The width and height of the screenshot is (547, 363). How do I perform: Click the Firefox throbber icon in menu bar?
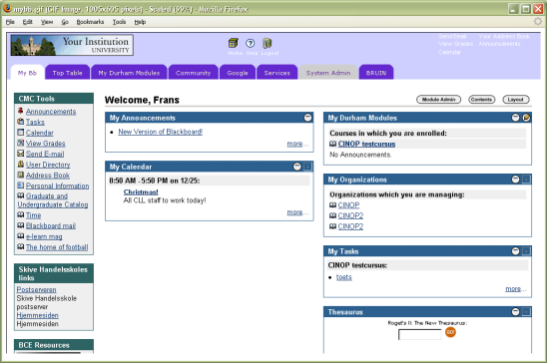[538, 22]
